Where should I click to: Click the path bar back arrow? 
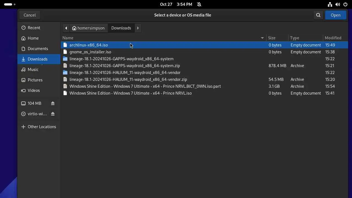[66, 28]
